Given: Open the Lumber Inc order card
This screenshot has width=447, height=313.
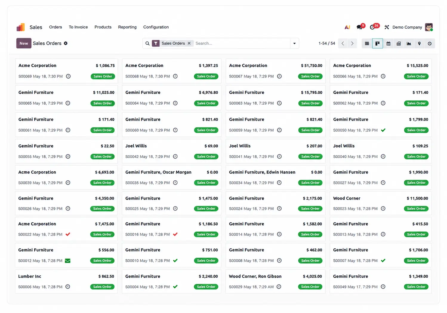Looking at the screenshot, I should pos(66,281).
